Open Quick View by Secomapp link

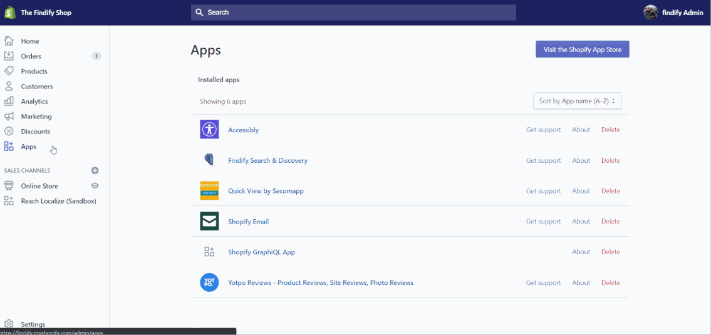(266, 191)
